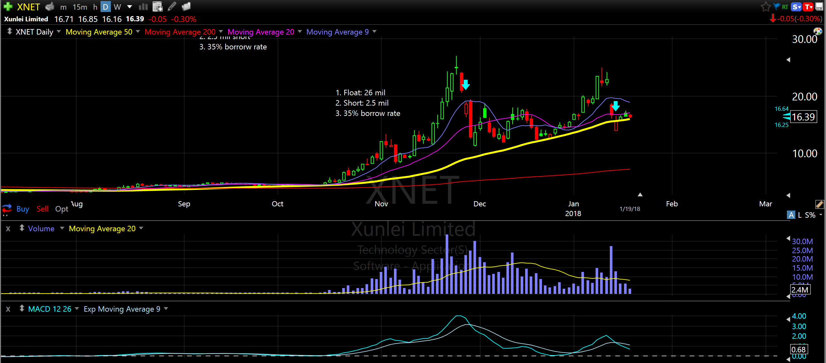Expand the MACD 12 26 dropdown arrow
Image resolution: width=826 pixels, height=363 pixels.
point(77,308)
